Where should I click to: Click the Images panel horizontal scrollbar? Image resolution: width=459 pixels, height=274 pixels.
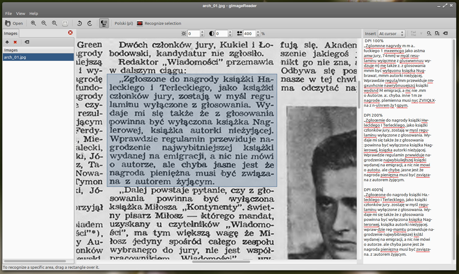(x=35, y=261)
